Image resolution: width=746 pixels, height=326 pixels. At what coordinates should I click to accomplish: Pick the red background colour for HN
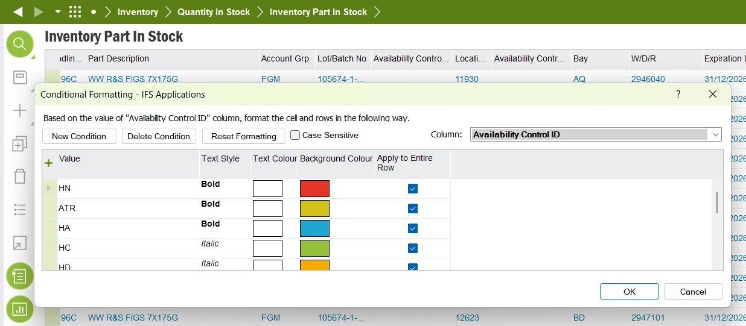pos(314,189)
